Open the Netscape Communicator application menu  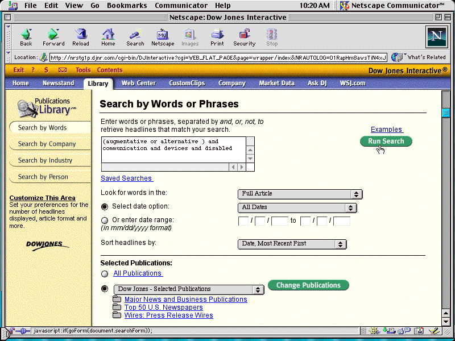[393, 5]
